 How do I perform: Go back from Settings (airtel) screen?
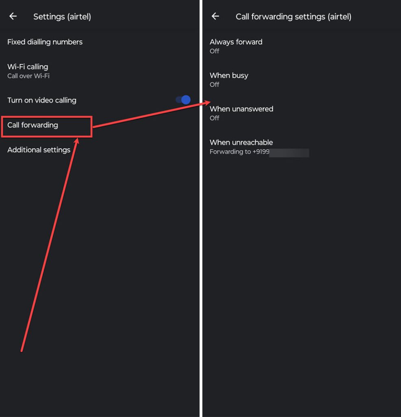click(13, 16)
